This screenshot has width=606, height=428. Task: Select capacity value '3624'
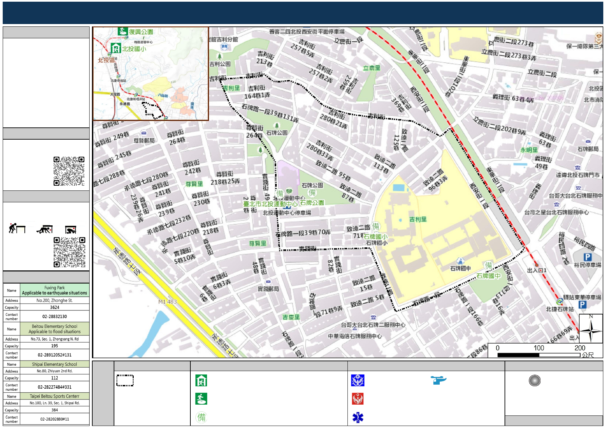[x=55, y=307]
